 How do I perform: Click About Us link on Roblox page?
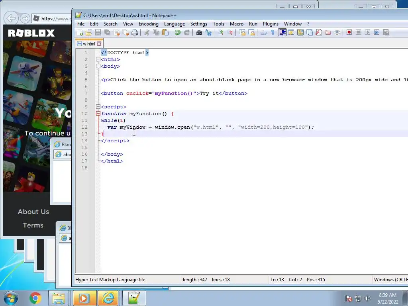33,212
